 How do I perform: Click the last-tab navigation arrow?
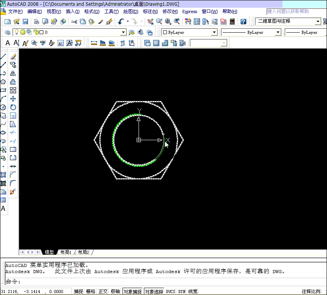pyautogui.click(x=38, y=252)
